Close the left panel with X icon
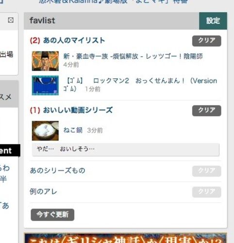The height and width of the screenshot is (243, 234). click(11, 20)
